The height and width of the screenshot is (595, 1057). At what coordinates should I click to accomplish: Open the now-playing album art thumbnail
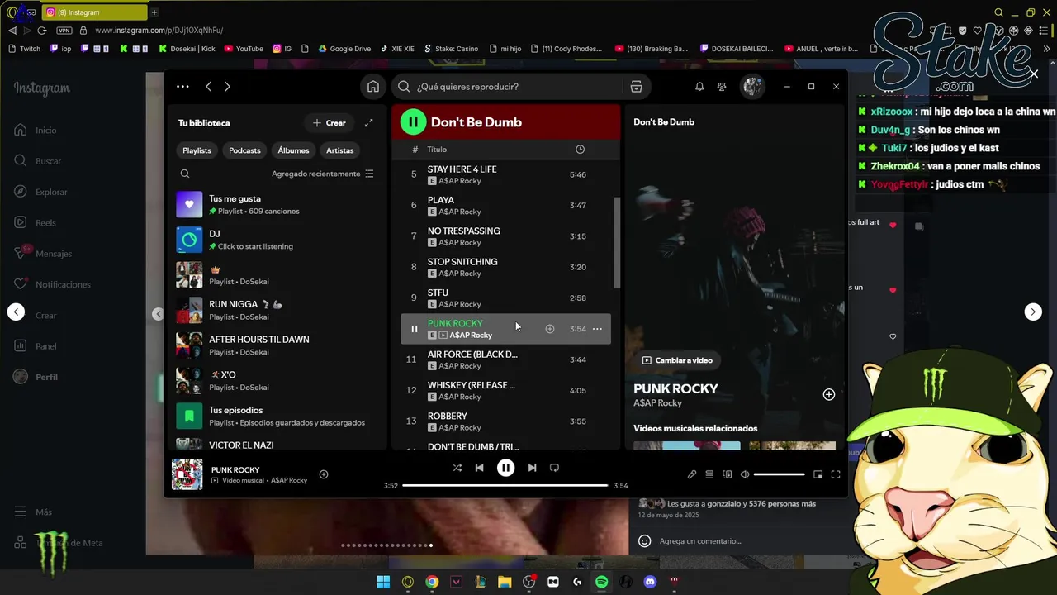[x=187, y=474]
